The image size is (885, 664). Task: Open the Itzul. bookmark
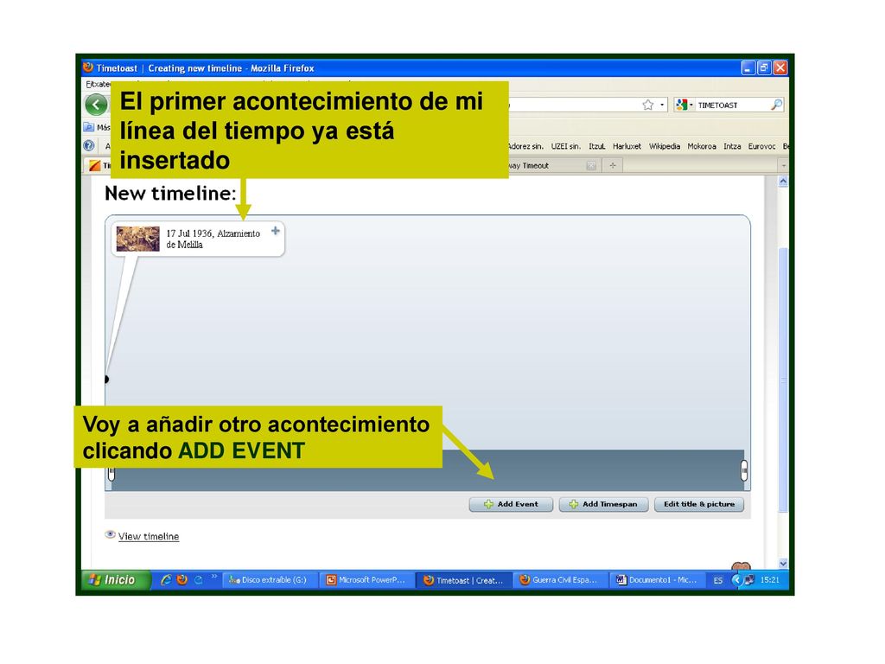[596, 146]
